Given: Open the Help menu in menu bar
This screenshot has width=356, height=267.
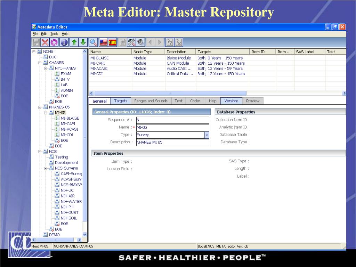Looking at the screenshot, I should pos(65,34).
